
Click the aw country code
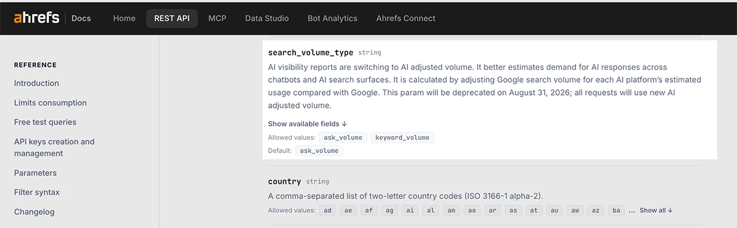click(575, 210)
